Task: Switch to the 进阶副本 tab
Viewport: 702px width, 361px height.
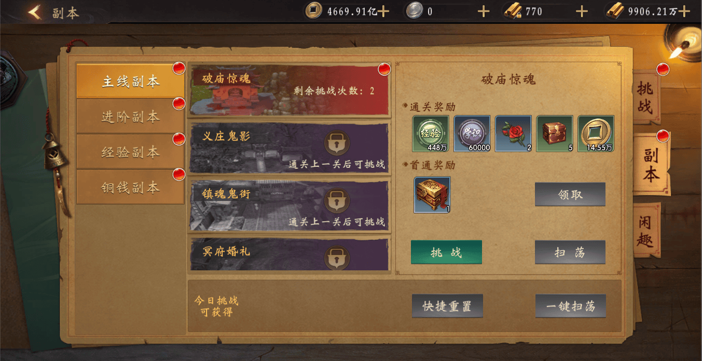Action: (130, 117)
